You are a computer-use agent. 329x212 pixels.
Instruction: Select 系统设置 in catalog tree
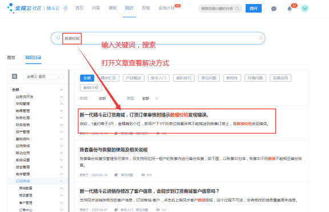pyautogui.click(x=23, y=160)
